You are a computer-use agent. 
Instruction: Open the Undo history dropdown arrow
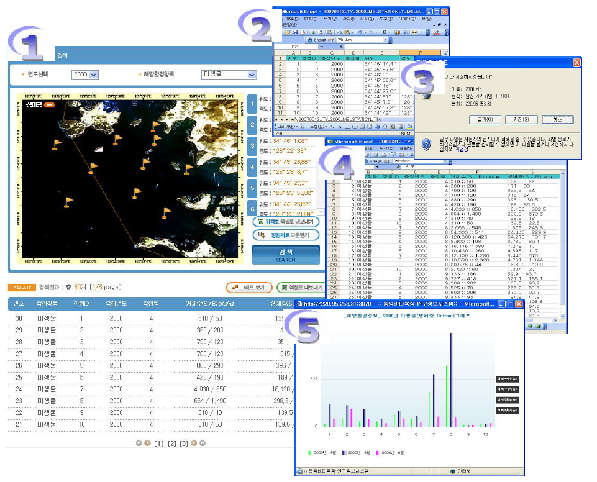pos(365,32)
